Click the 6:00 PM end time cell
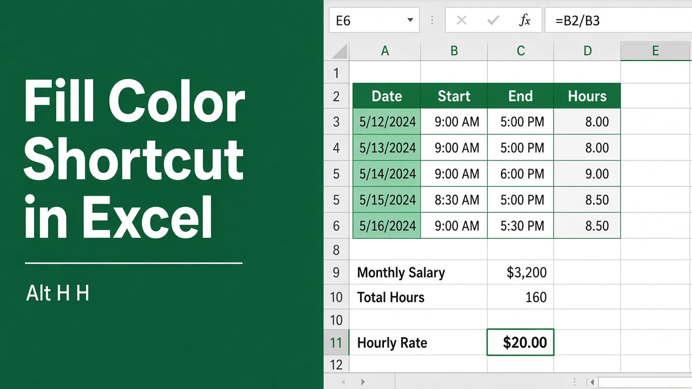The image size is (692, 389). point(521,173)
